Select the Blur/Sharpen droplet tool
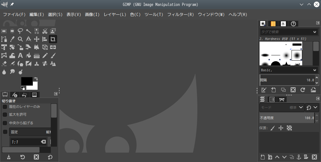Image resolution: width=321 pixels, height=162 pixels. coord(4,72)
